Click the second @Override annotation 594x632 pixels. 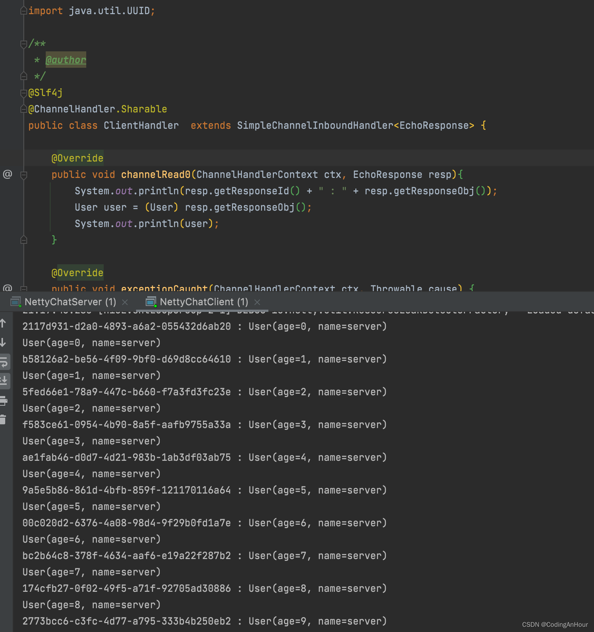point(77,273)
